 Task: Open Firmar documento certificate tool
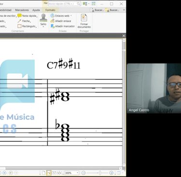(x=84, y=21)
